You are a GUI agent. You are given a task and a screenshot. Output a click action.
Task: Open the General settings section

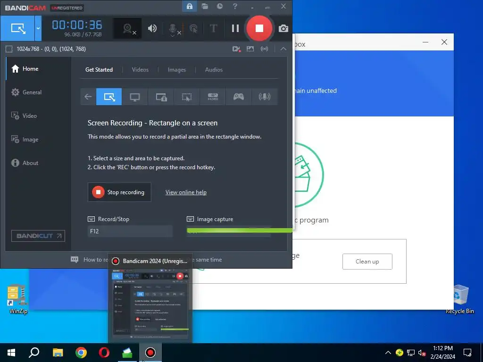point(38,92)
